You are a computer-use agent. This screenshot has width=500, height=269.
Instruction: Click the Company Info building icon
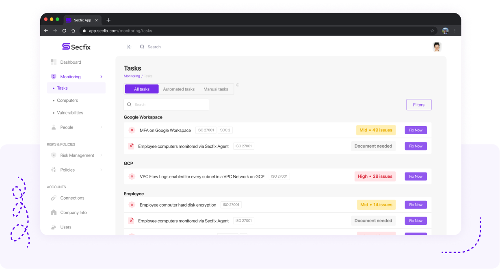click(54, 213)
